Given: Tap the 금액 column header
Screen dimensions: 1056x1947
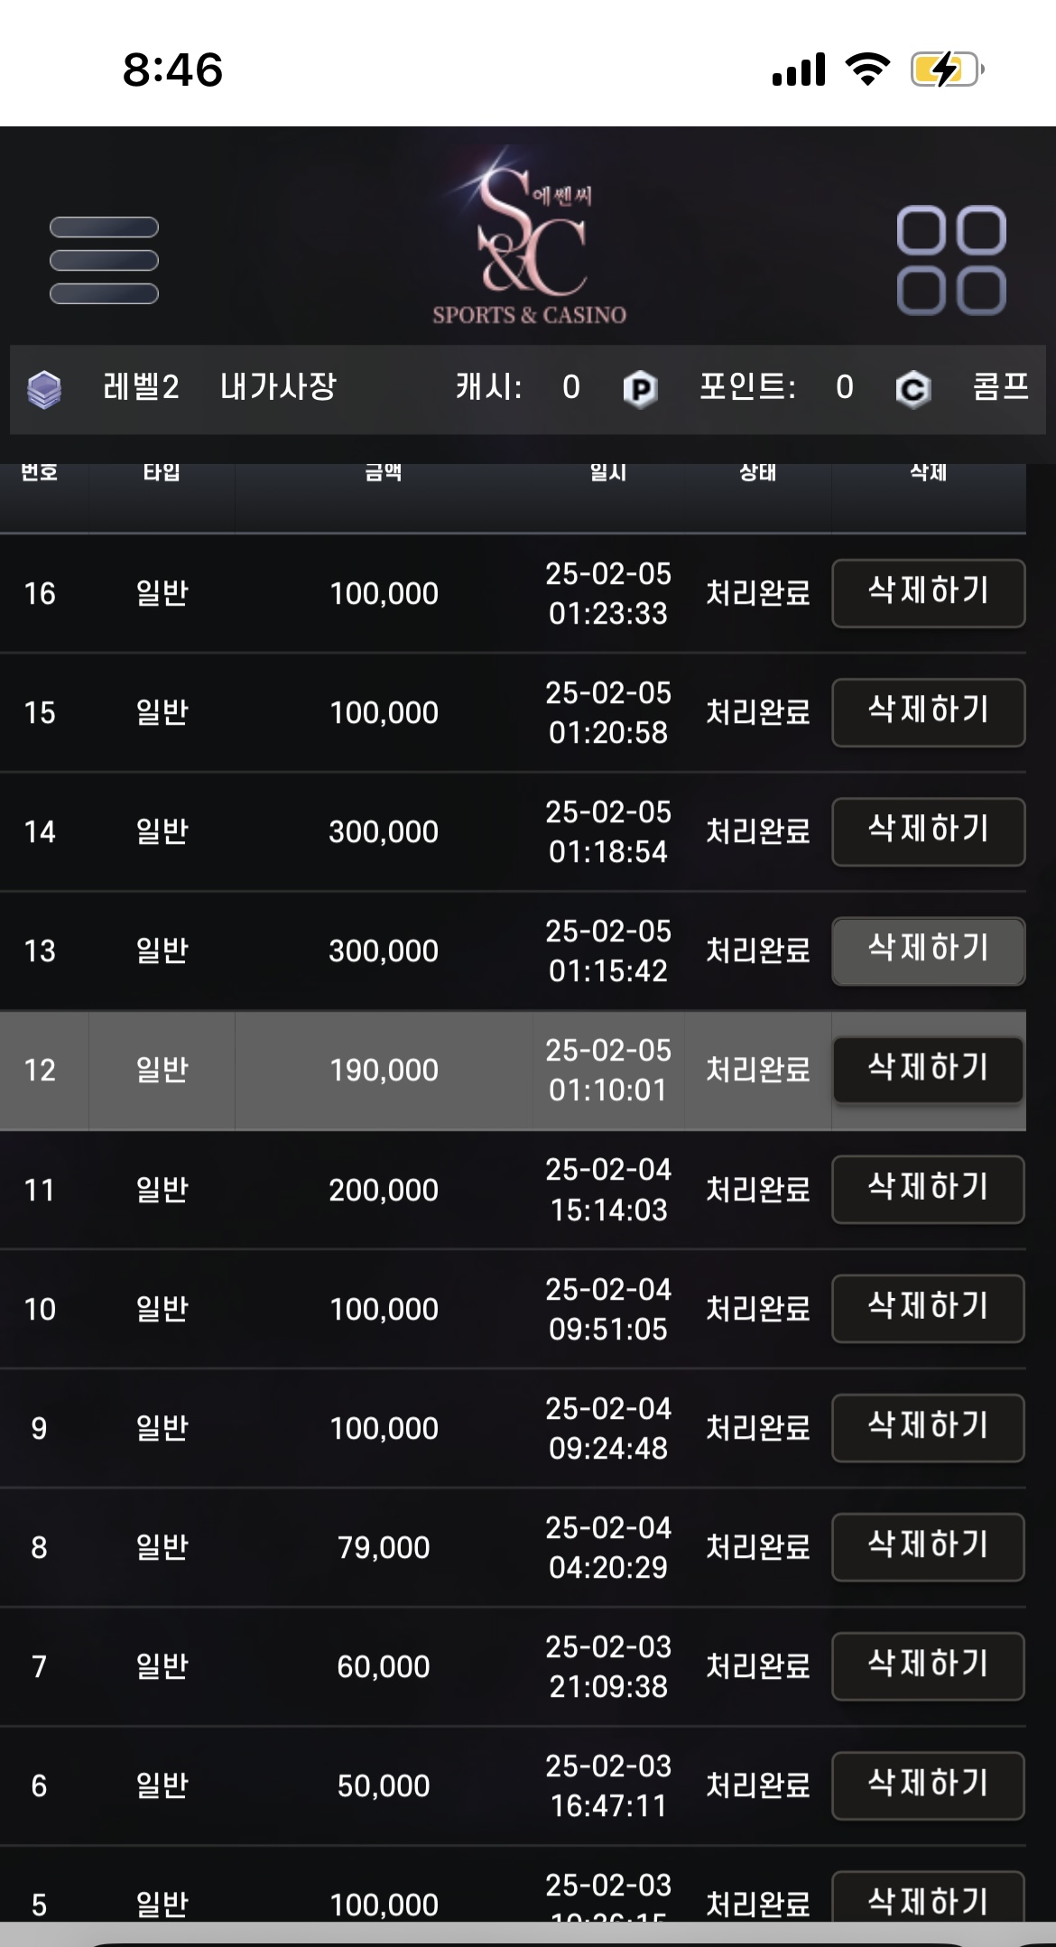Looking at the screenshot, I should coord(384,471).
